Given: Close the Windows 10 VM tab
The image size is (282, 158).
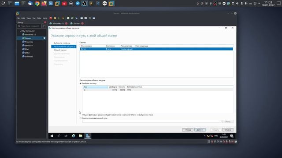Looking at the screenshot, I should click(x=66, y=23).
